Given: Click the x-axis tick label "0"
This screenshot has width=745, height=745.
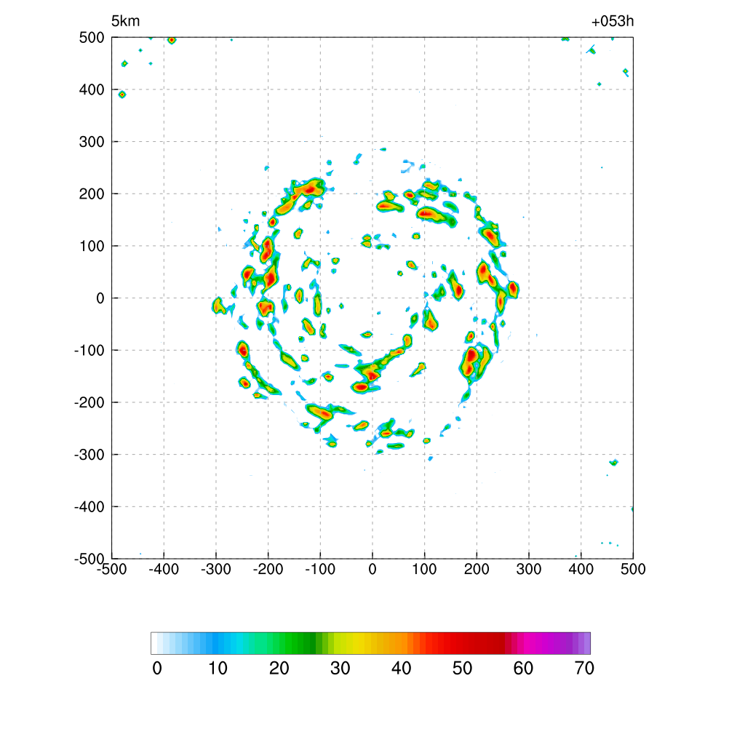Looking at the screenshot, I should (x=372, y=569).
